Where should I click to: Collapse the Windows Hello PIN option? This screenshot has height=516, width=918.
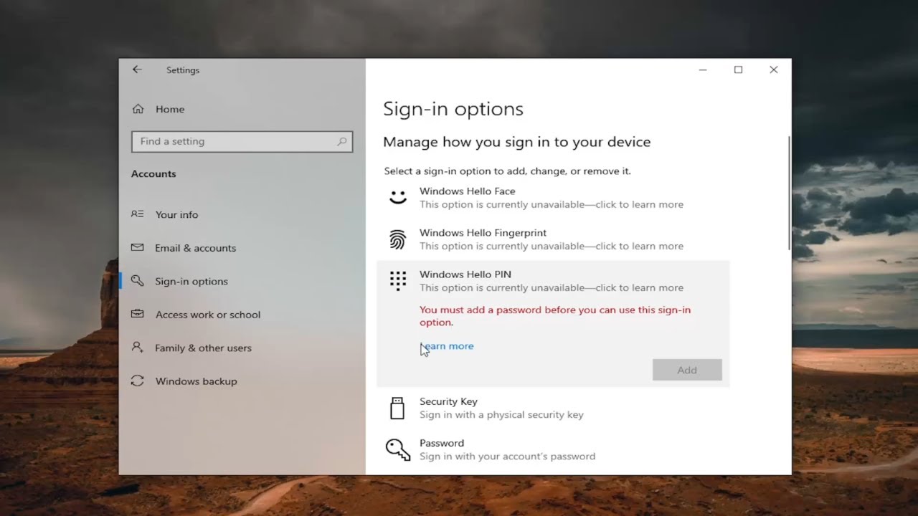pos(553,281)
